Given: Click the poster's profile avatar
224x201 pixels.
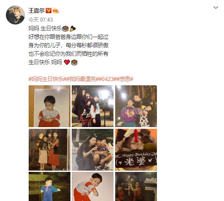Looking at the screenshot, I should [x=15, y=15].
